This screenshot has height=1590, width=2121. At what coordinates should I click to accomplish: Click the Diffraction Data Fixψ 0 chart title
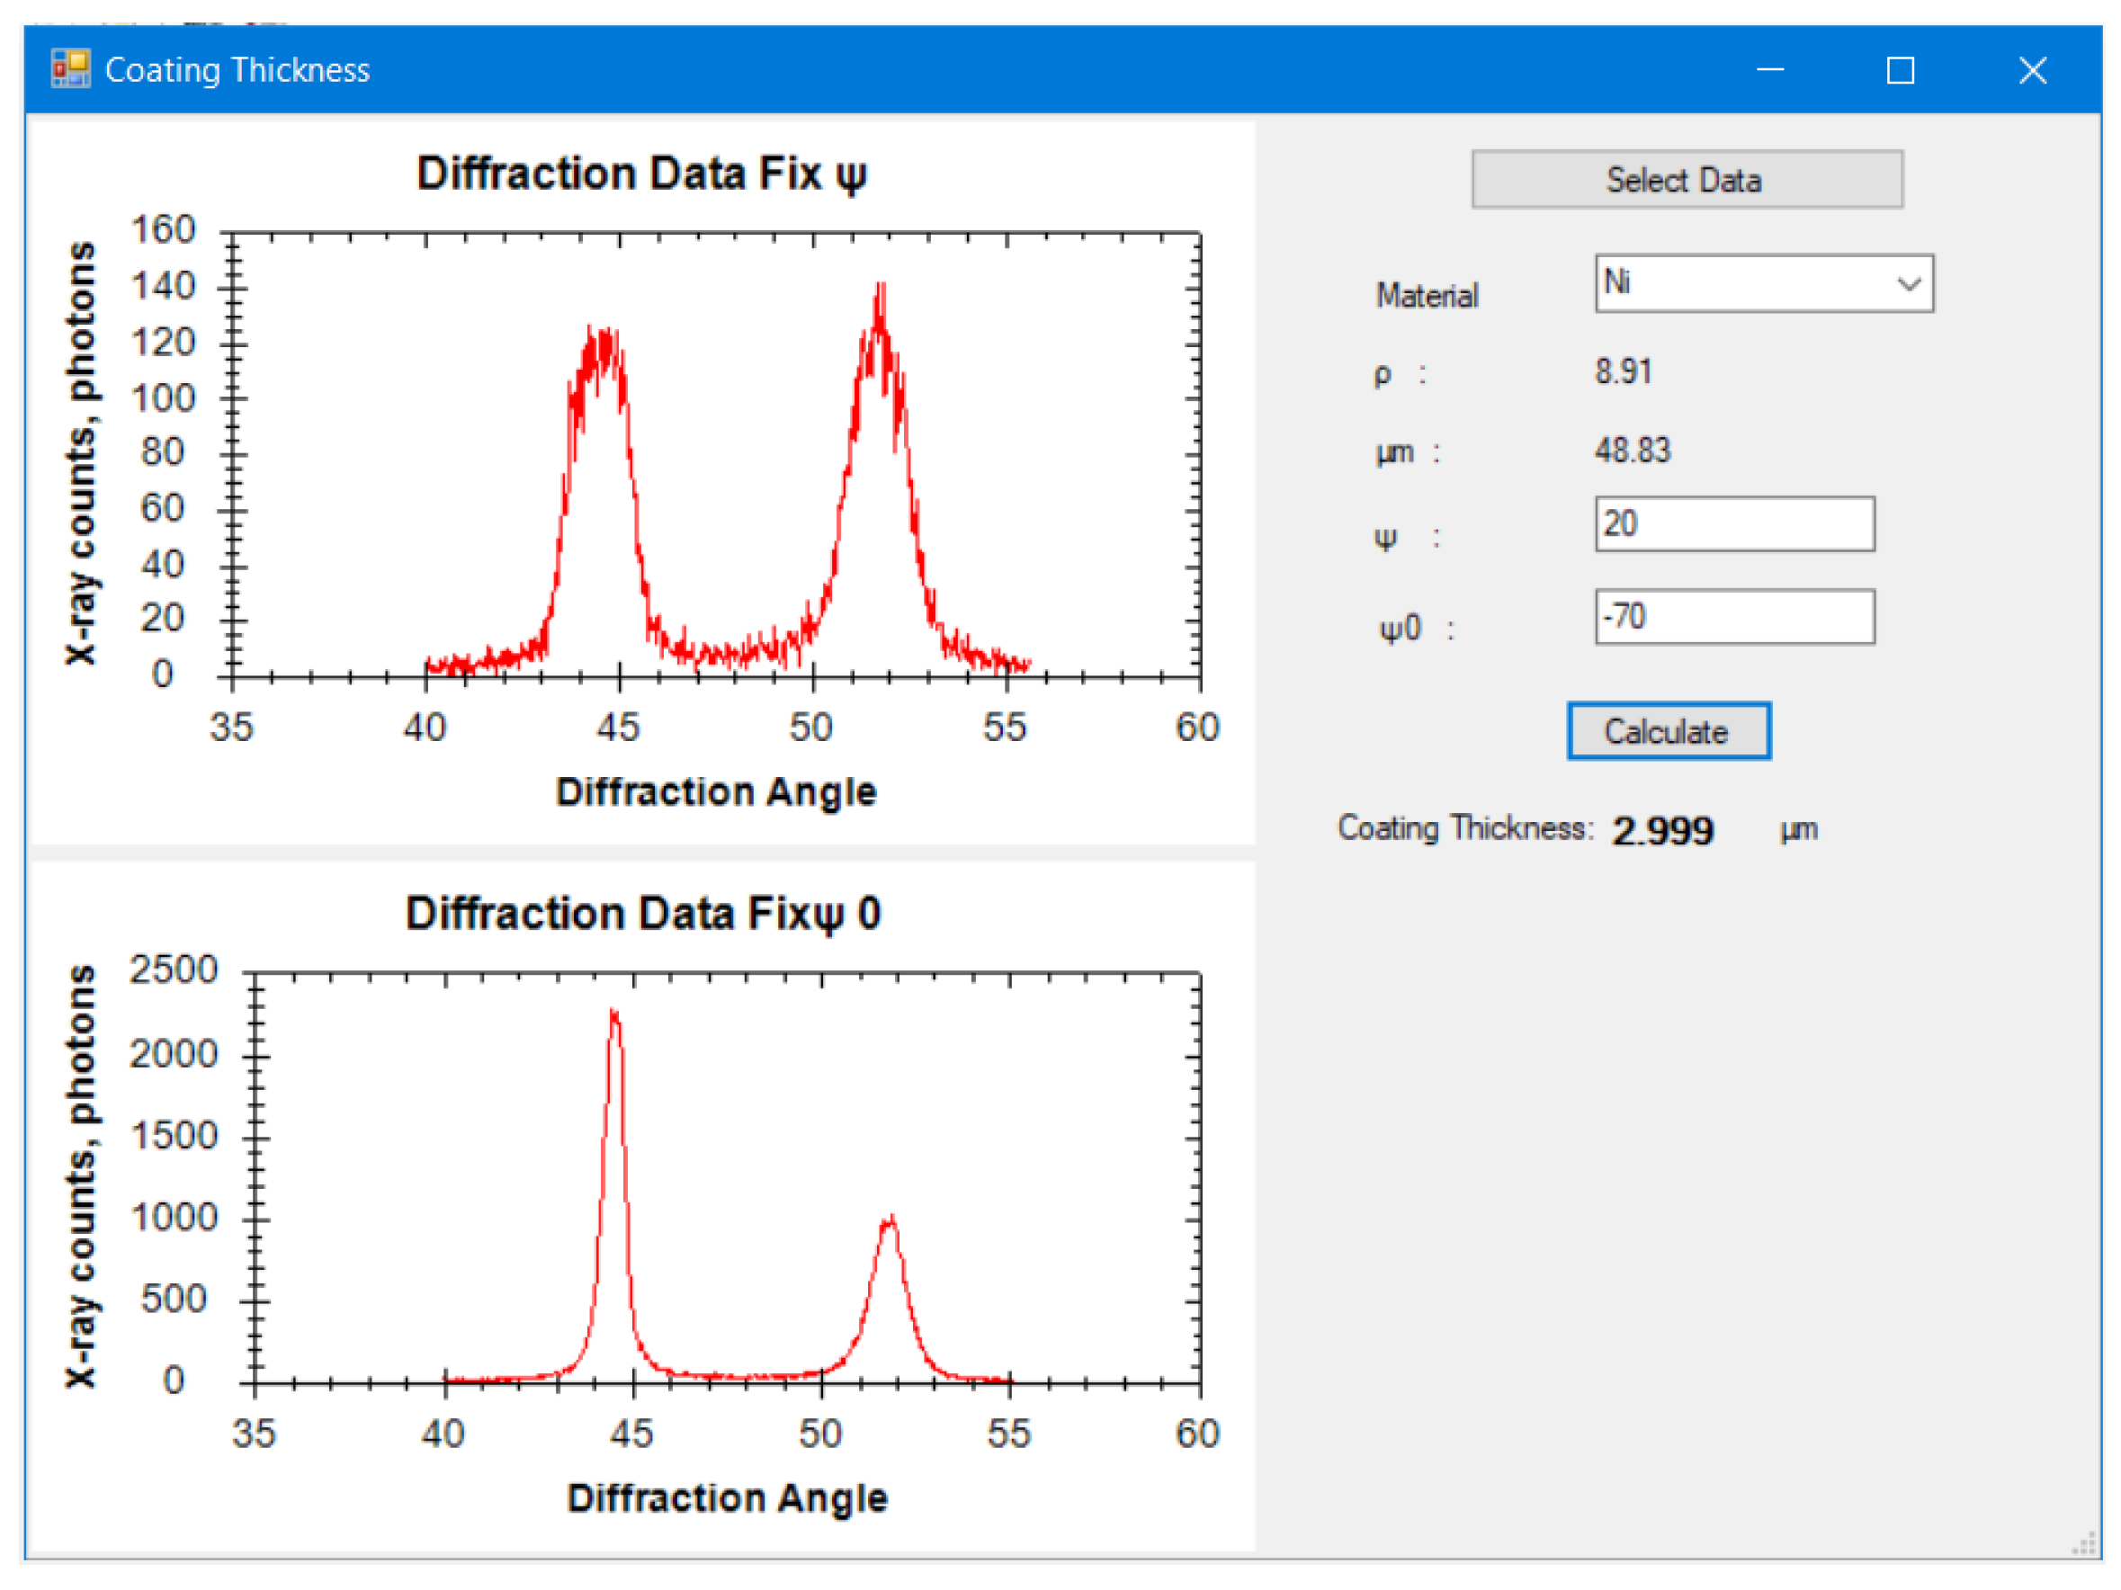[x=641, y=914]
